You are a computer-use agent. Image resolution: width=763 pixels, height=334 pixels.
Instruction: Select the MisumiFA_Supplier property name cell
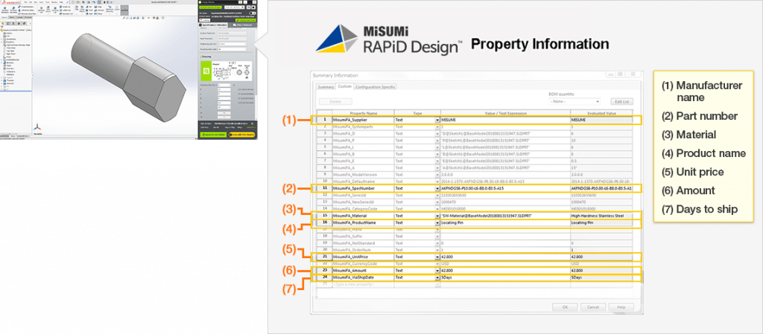[363, 120]
